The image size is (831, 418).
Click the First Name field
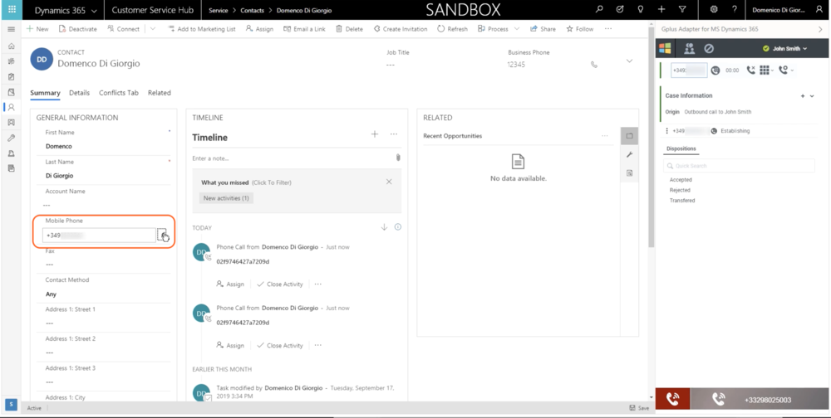click(104, 146)
